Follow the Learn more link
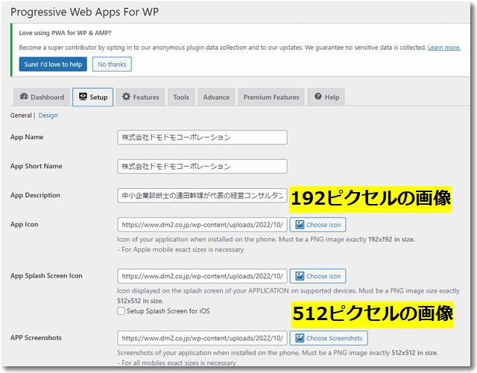The image size is (477, 373). pos(444,48)
